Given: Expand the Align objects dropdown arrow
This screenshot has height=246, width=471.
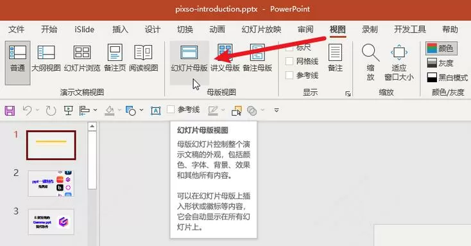Looking at the screenshot, I should (95, 110).
